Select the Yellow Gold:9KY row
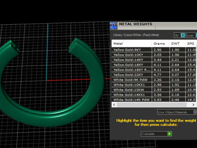 click(154, 50)
